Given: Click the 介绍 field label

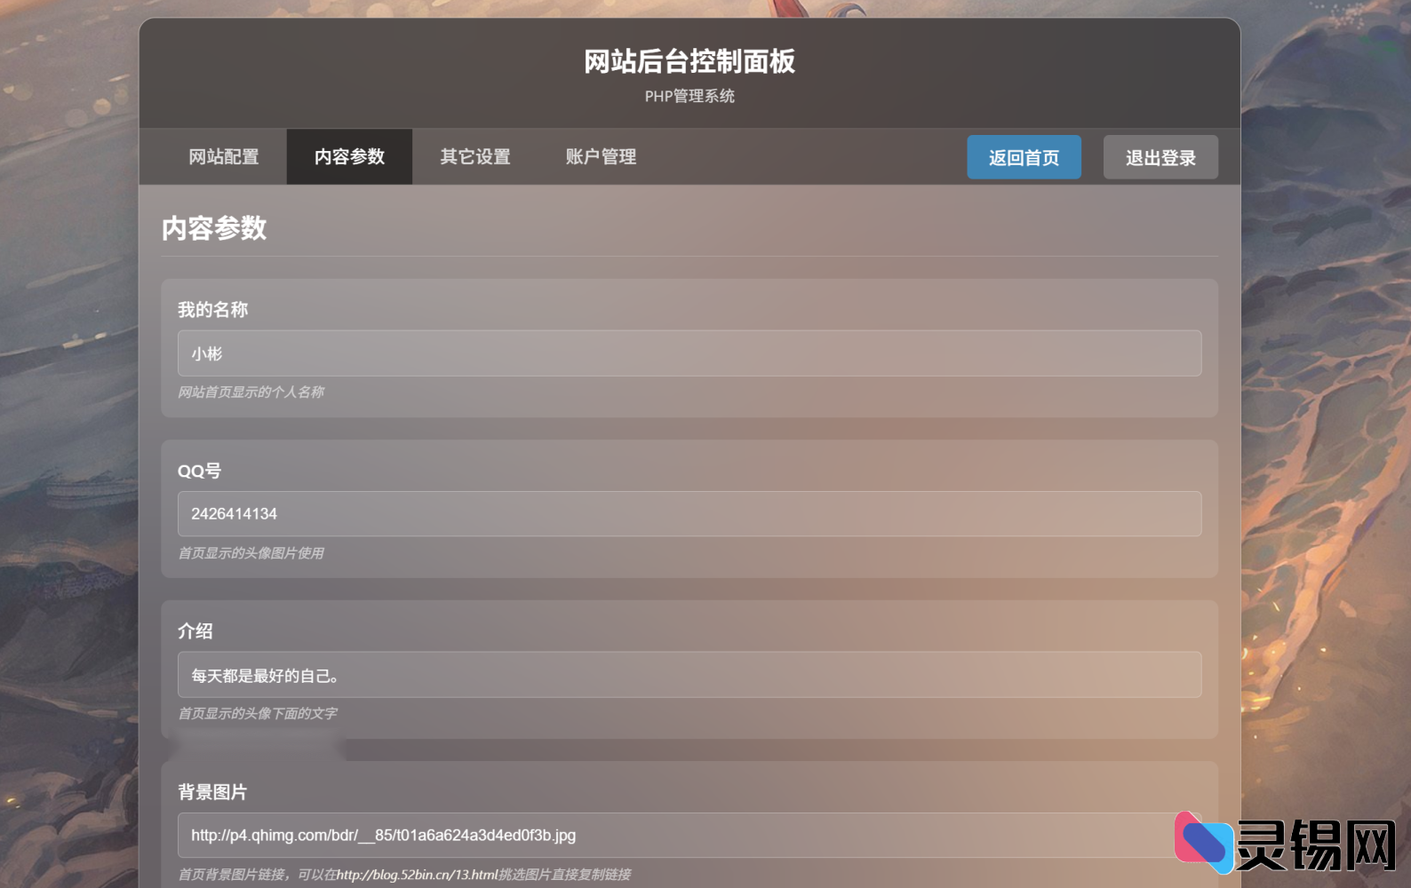Looking at the screenshot, I should click(x=195, y=631).
